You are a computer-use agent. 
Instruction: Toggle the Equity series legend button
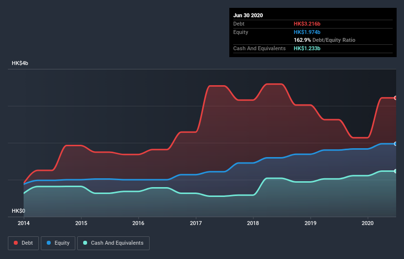58,243
